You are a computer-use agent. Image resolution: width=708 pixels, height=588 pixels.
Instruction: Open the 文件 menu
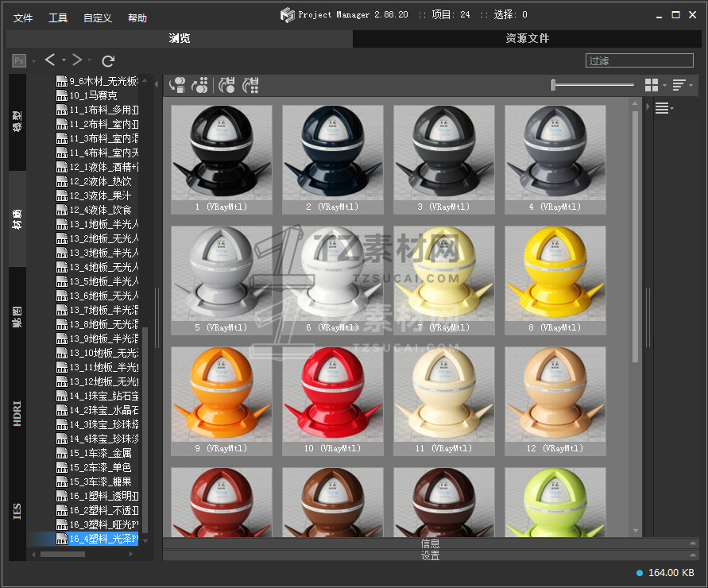click(23, 17)
